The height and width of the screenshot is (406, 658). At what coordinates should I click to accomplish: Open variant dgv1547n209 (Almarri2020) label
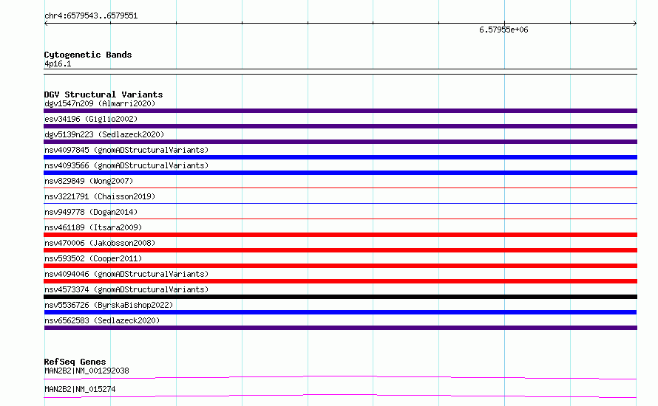tap(100, 103)
